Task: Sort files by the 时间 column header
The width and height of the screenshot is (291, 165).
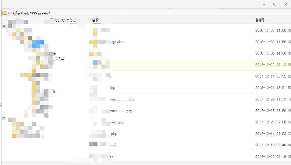Action: 260,20
